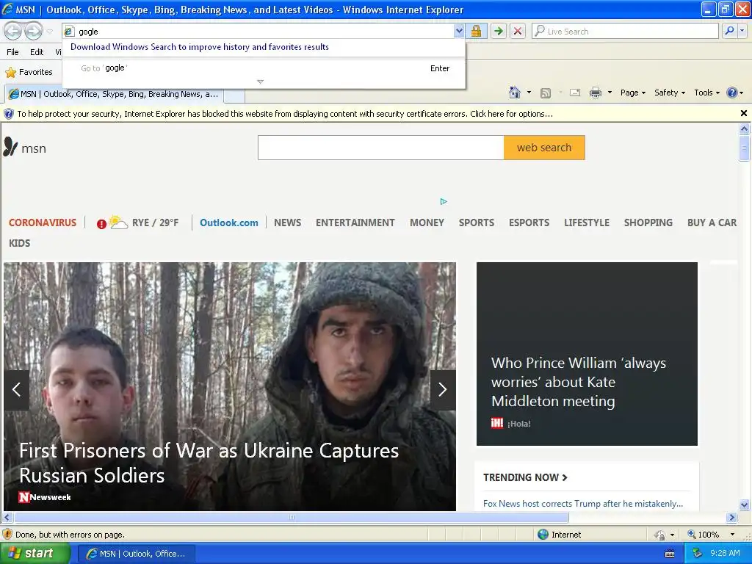Click the MSN web search text field

point(381,148)
